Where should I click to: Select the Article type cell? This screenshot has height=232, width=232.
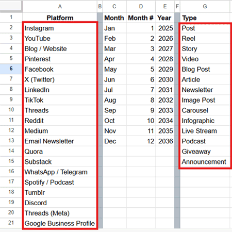click(x=205, y=79)
